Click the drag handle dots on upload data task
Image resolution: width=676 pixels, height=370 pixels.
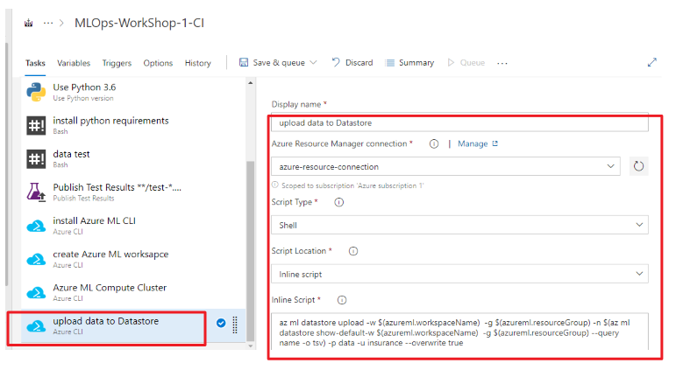[235, 325]
